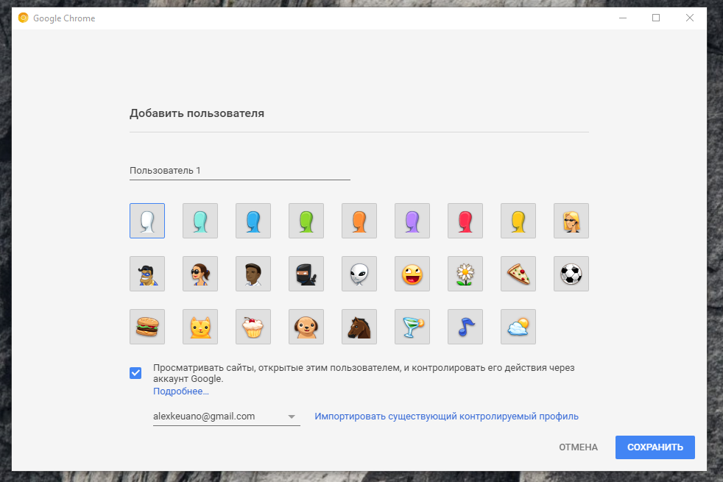Open the alexkeuano@gmail.com account dropdown
Image resolution: width=723 pixels, height=482 pixels.
tap(227, 417)
